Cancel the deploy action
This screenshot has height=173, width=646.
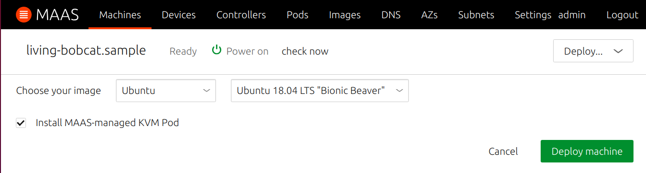(503, 151)
